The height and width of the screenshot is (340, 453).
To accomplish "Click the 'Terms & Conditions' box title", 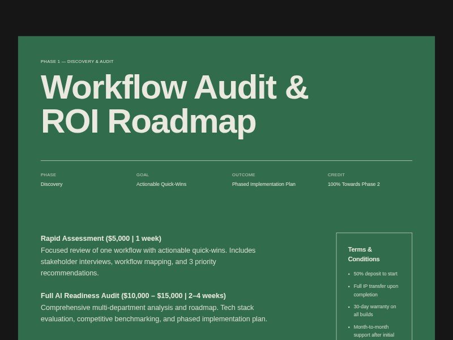I will coord(364,254).
